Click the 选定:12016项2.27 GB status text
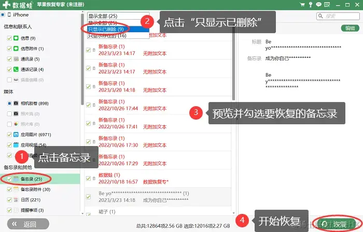 click(207, 226)
